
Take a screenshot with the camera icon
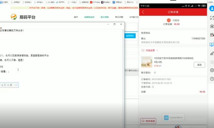click(x=212, y=26)
